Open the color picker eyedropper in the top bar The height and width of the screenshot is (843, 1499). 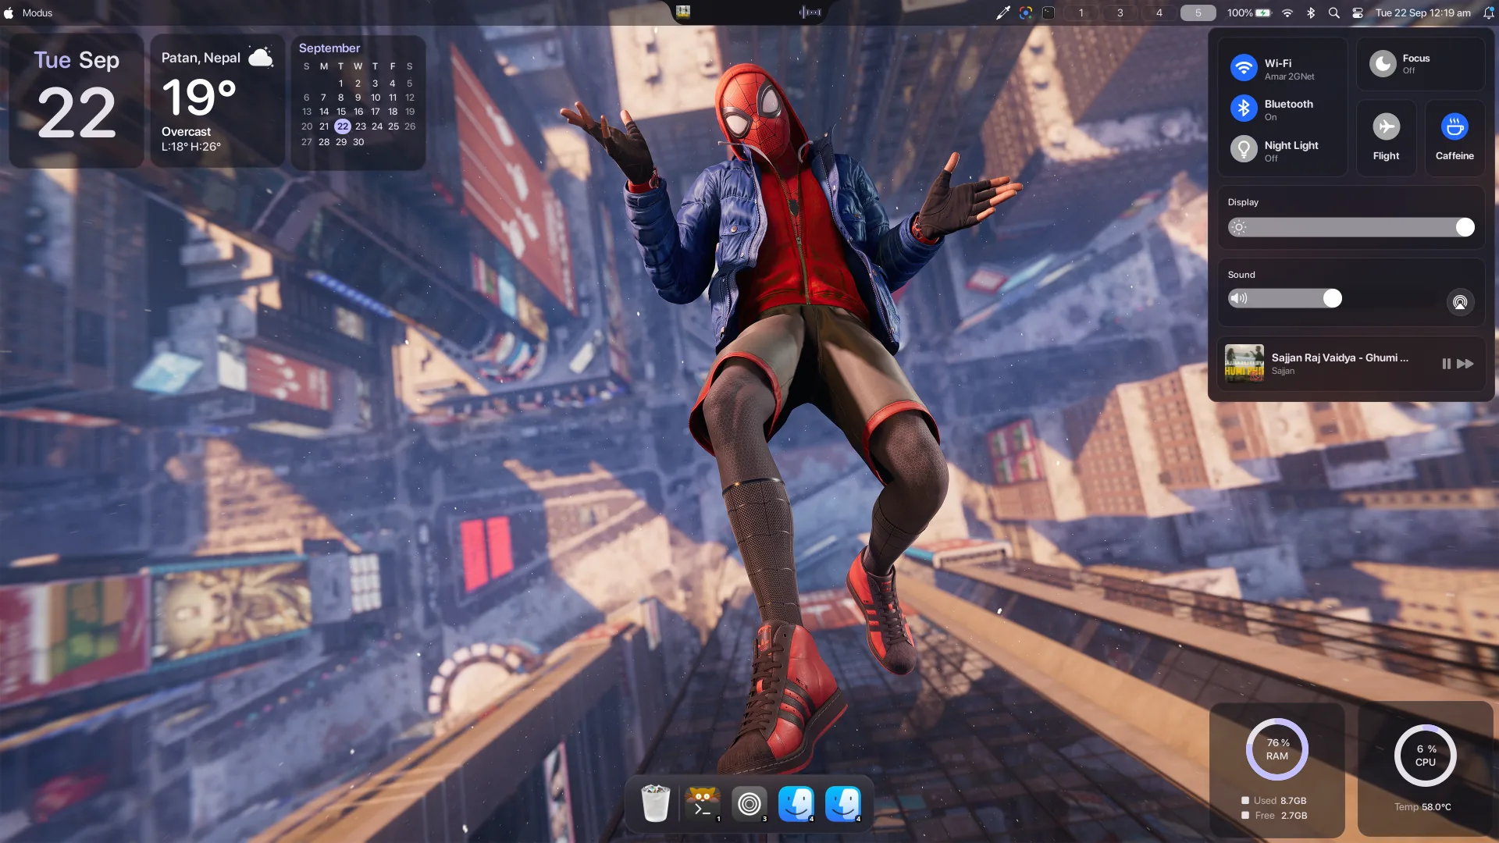(1003, 12)
